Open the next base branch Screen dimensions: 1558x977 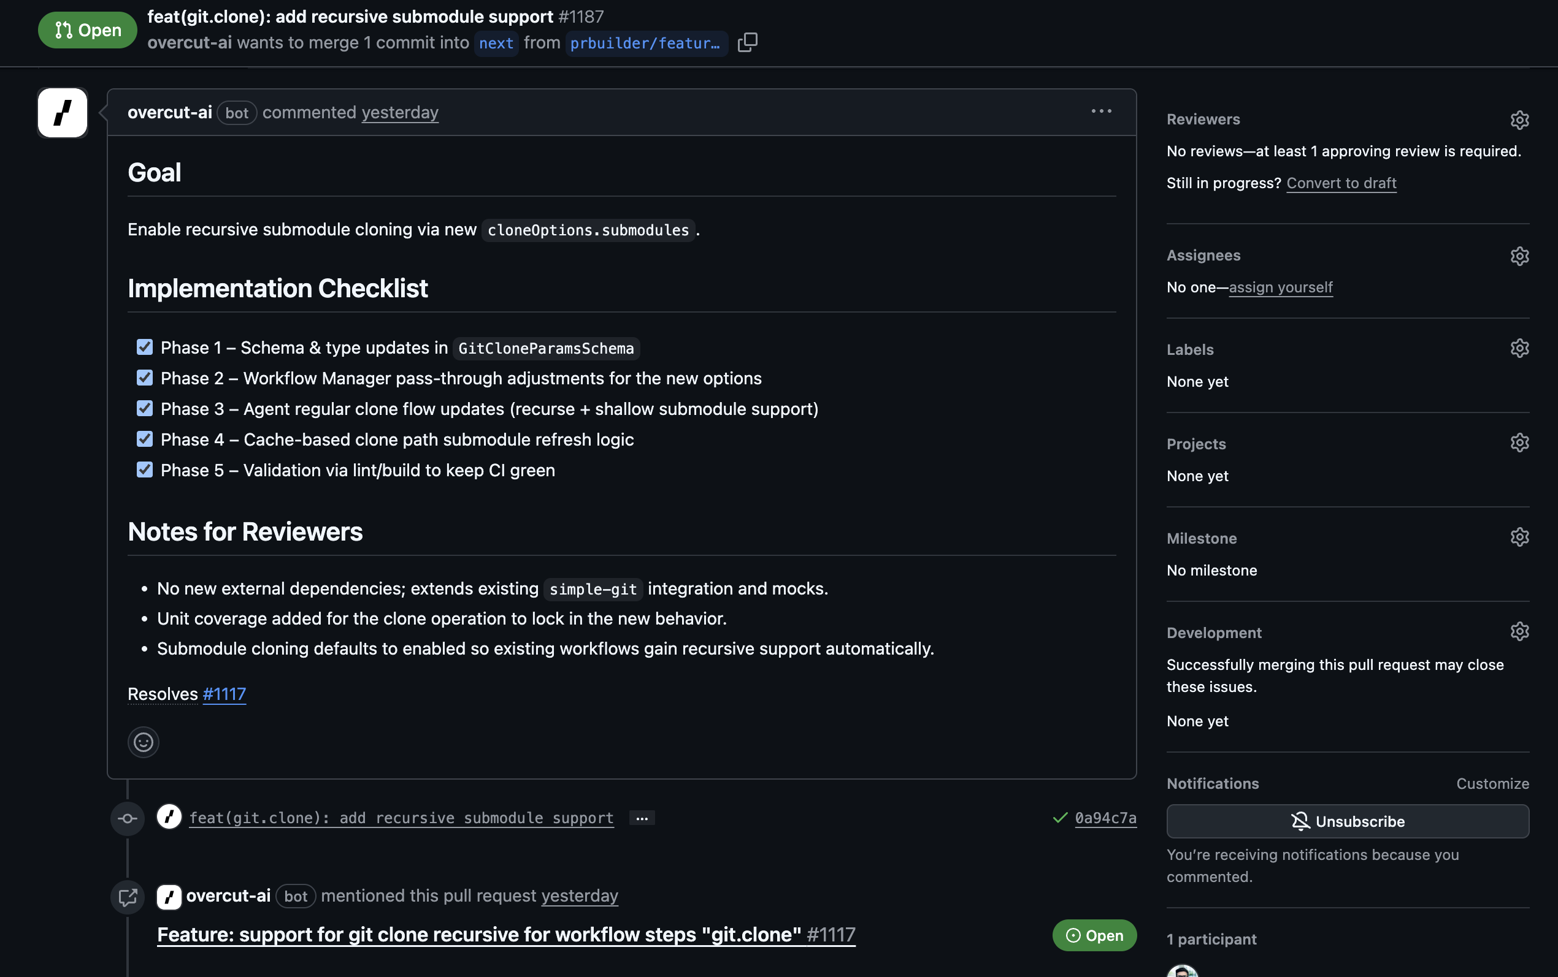coord(496,44)
